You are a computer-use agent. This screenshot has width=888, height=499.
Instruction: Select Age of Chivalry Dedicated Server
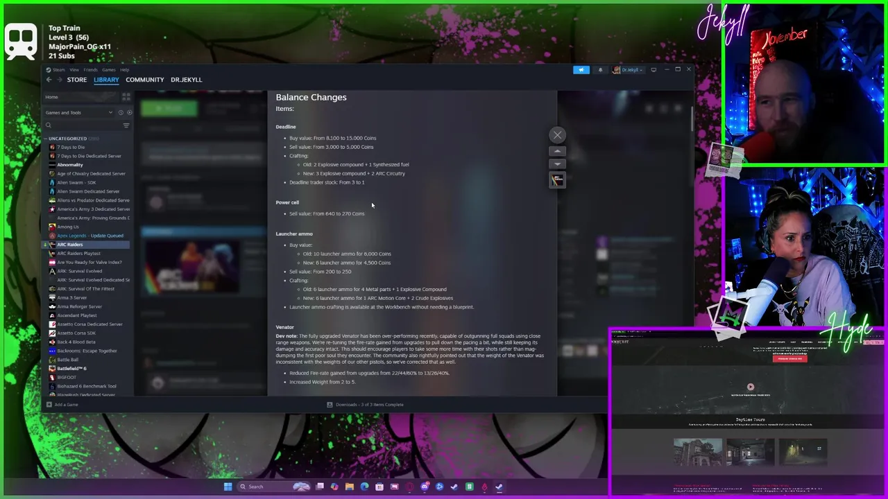point(91,174)
